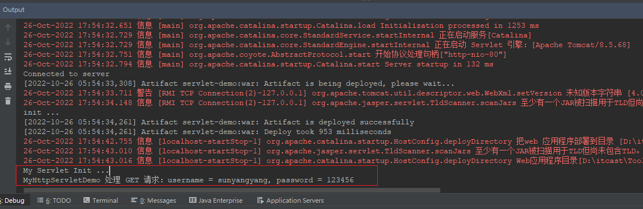Show the 0: Messages tool window
Image resolution: width=643 pixels, height=209 pixels.
[154, 200]
